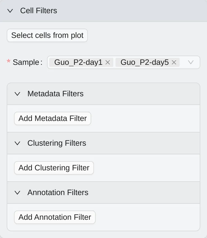
Task: Click Select cells from plot
Action: [x=47, y=35]
